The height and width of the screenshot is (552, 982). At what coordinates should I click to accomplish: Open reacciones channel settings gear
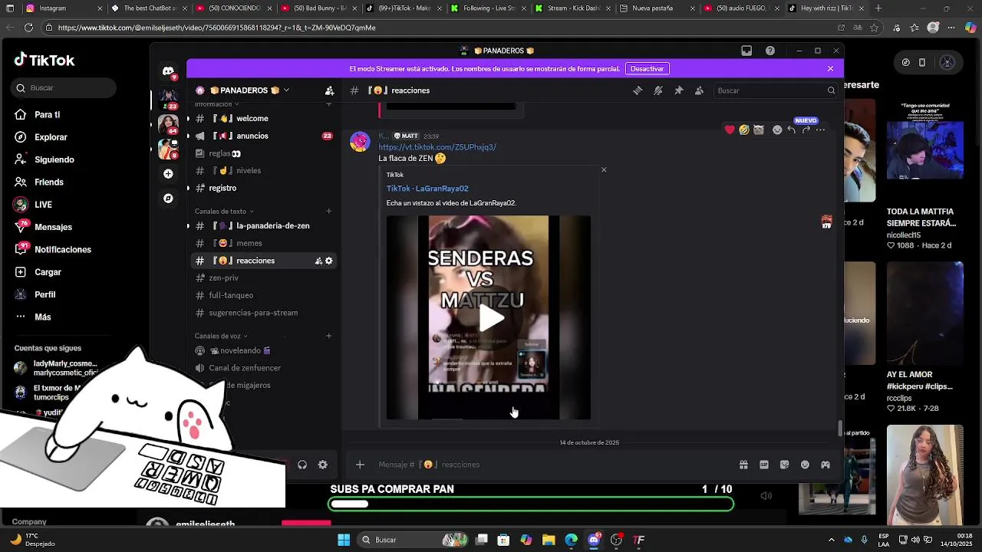pyautogui.click(x=329, y=261)
